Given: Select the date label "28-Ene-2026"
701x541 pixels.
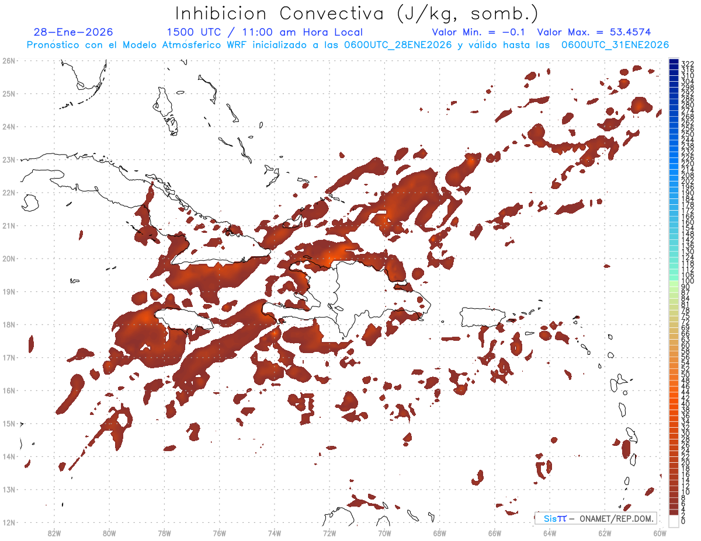Looking at the screenshot, I should (x=73, y=32).
